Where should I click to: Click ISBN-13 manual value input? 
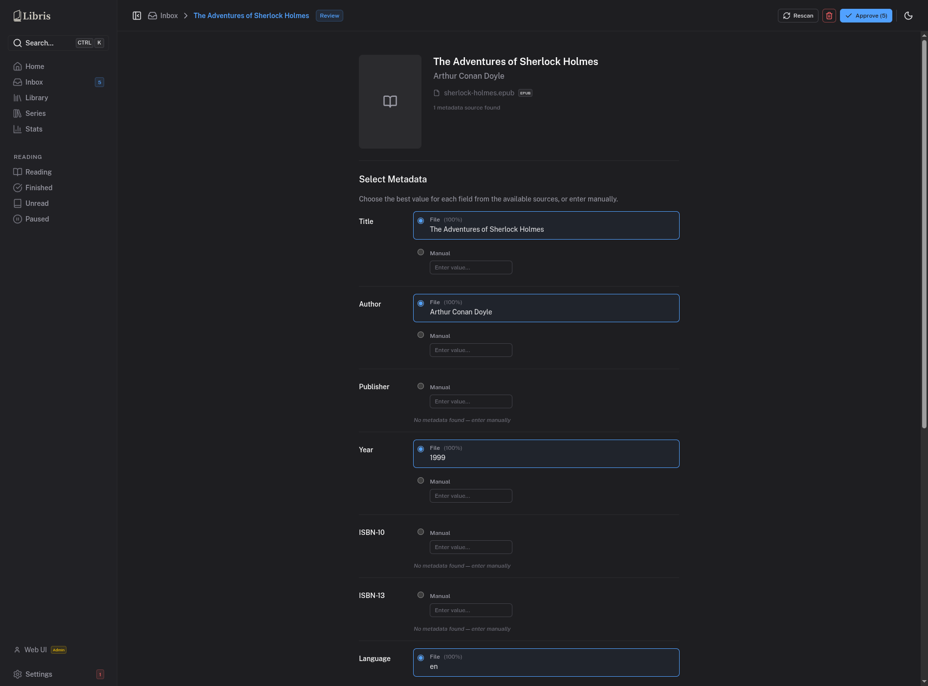pos(471,610)
